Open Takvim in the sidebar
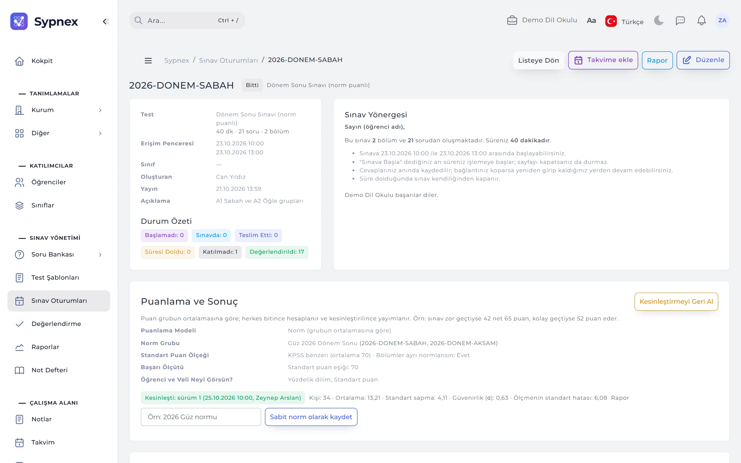This screenshot has height=463, width=741. click(x=59, y=442)
